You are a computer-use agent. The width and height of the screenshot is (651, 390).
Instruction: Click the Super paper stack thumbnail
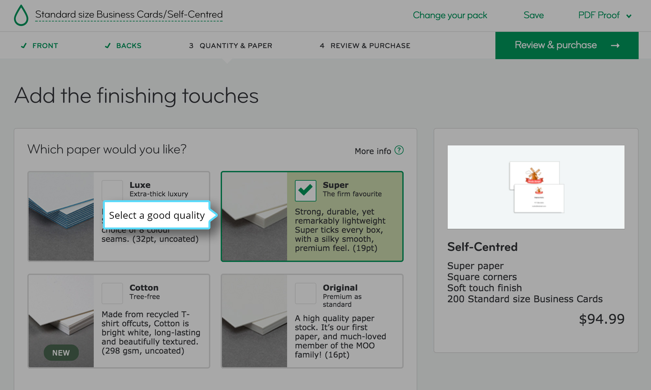[x=255, y=216]
